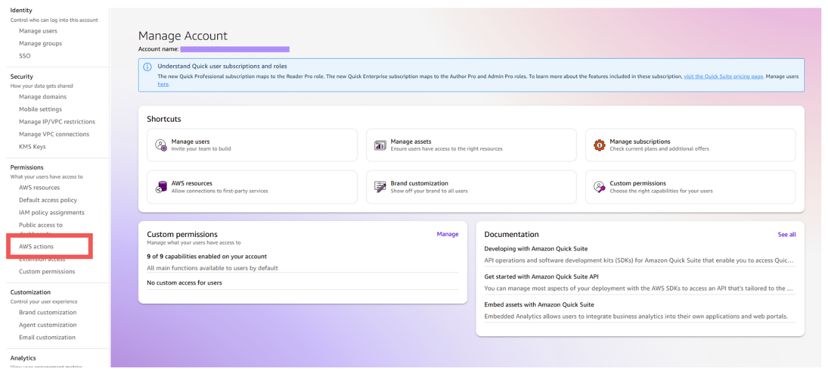Screen dimensions: 828x377
Task: Click the Analytics section heading
Action: coord(23,358)
